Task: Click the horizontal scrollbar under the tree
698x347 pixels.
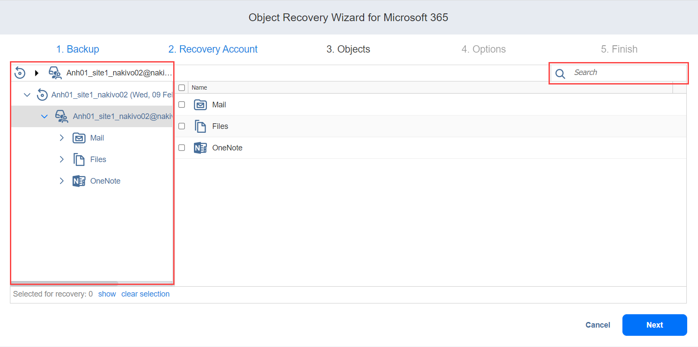Action: [65, 283]
